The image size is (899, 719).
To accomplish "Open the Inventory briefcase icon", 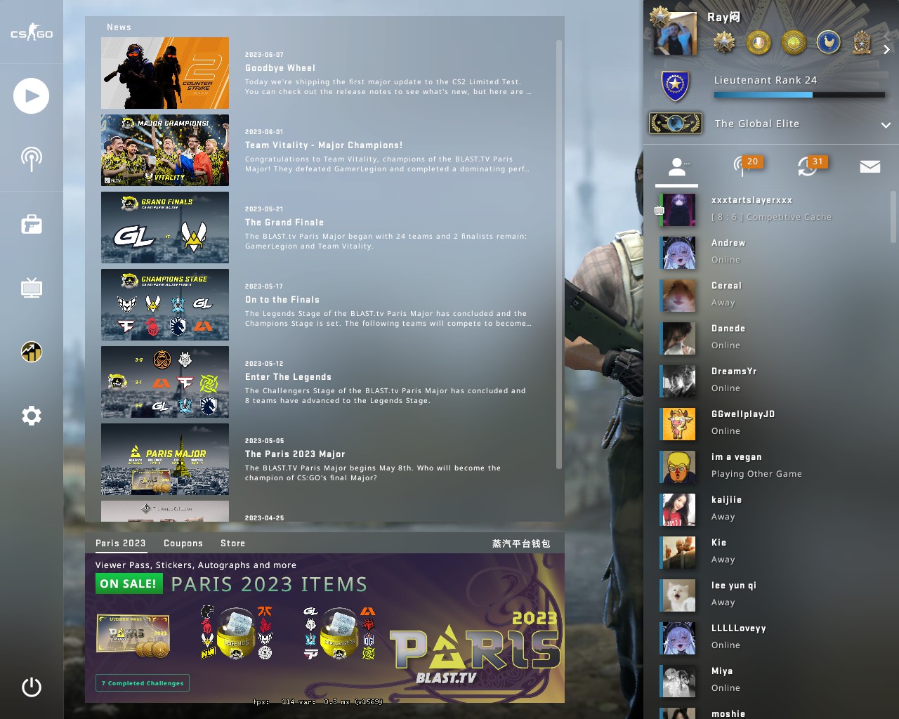I will pyautogui.click(x=32, y=224).
